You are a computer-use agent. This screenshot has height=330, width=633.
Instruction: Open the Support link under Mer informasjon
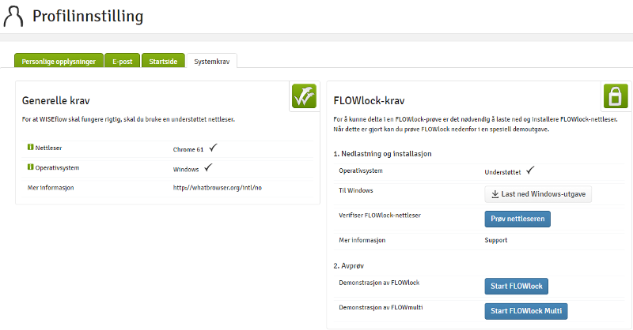(496, 240)
